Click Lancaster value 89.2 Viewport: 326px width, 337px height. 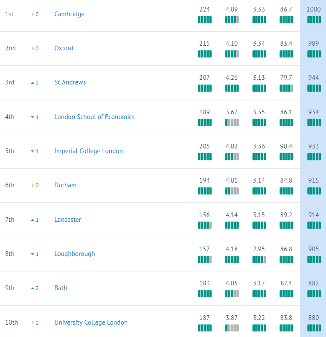(x=286, y=215)
